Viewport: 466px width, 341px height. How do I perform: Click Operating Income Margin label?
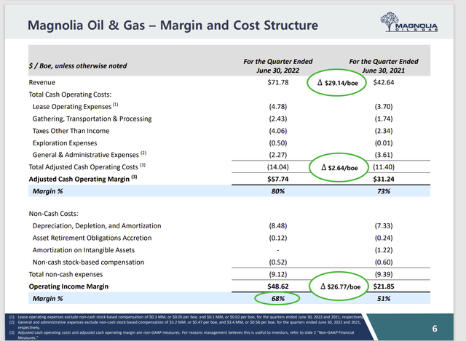[x=68, y=286]
